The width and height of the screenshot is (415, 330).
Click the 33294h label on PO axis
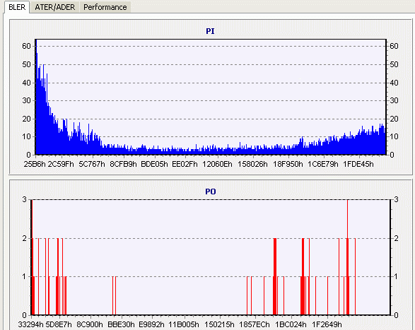coord(30,324)
